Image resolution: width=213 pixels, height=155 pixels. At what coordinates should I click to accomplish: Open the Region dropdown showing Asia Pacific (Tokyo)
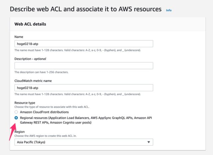[x=84, y=142]
